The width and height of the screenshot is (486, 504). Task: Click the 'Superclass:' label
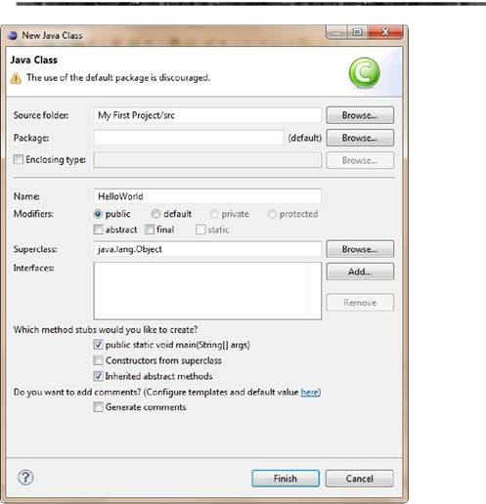click(x=35, y=249)
